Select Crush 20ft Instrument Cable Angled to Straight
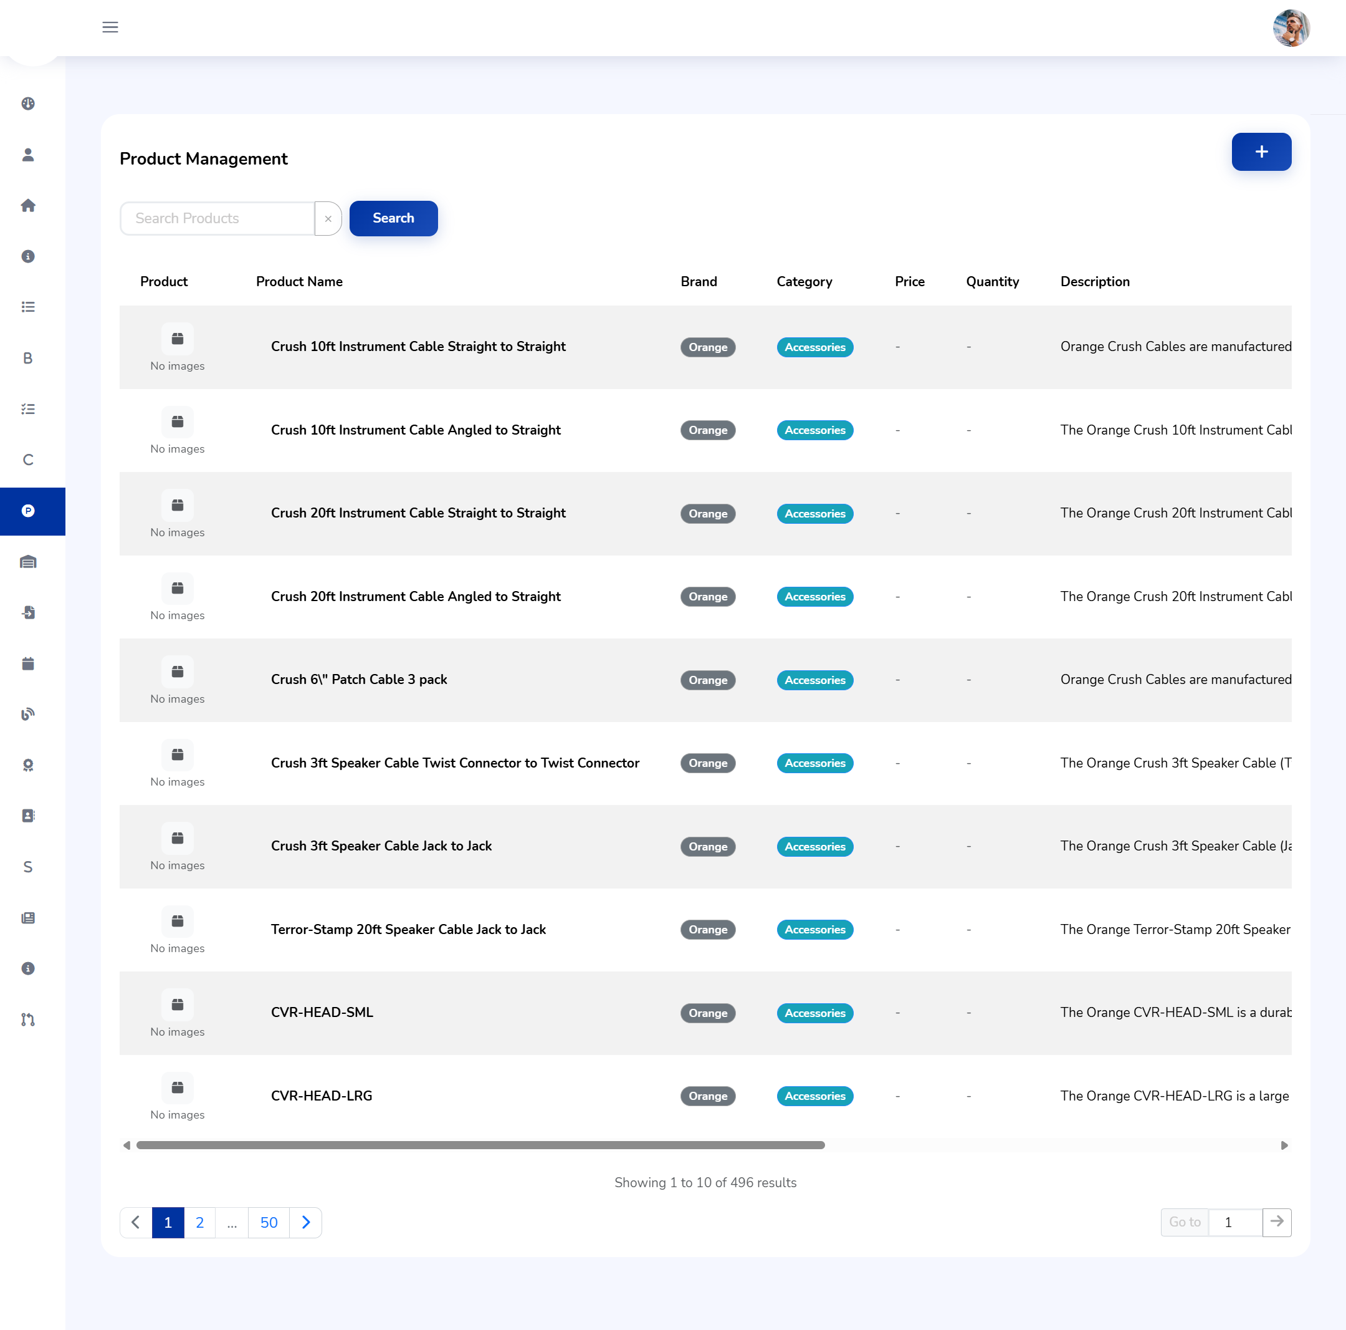 415,597
